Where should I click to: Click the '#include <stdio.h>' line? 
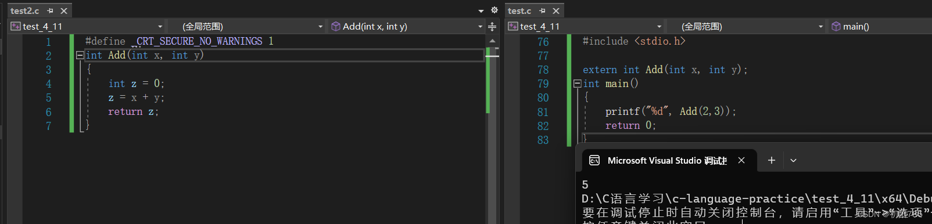click(634, 41)
